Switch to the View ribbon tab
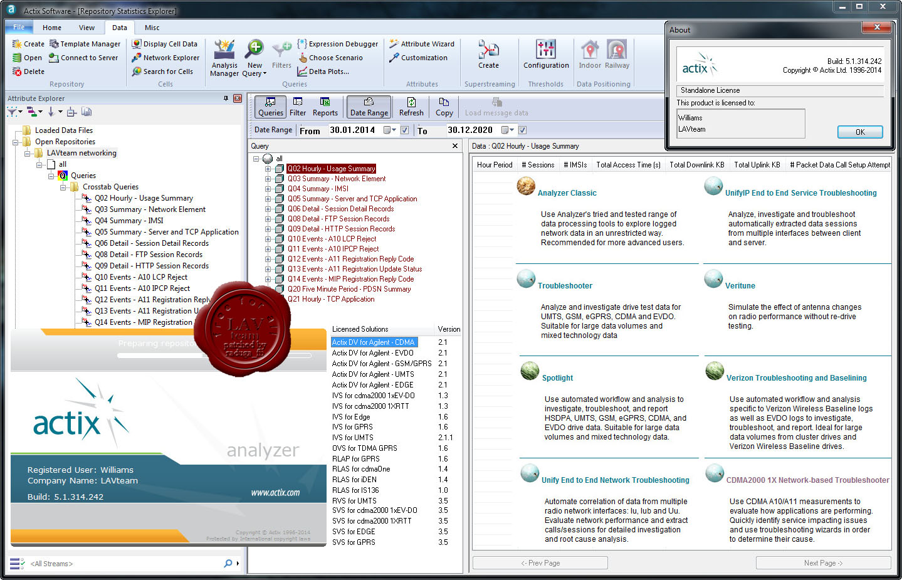The width and height of the screenshot is (902, 580). point(87,28)
